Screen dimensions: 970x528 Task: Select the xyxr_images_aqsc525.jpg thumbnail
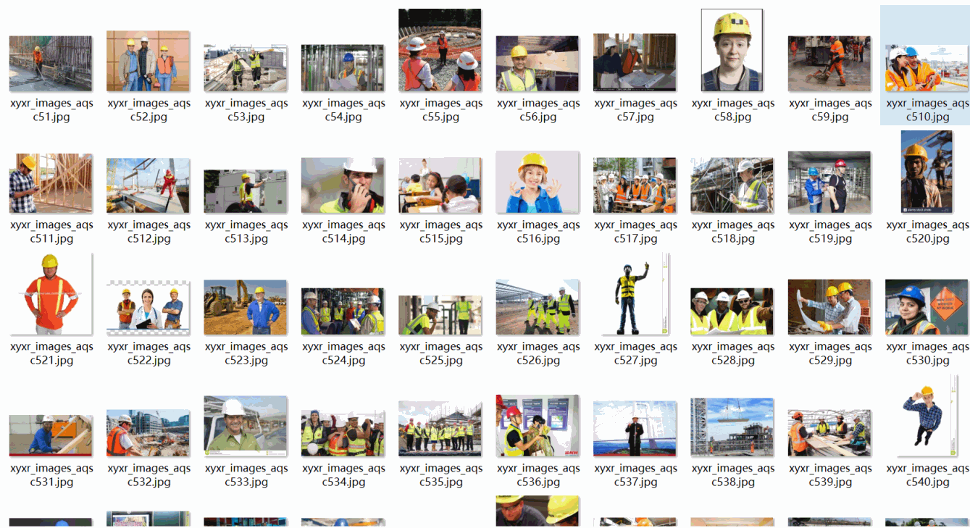tap(440, 315)
